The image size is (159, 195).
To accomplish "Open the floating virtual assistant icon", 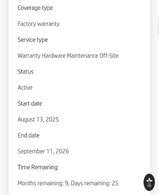I will pyautogui.click(x=149, y=182).
